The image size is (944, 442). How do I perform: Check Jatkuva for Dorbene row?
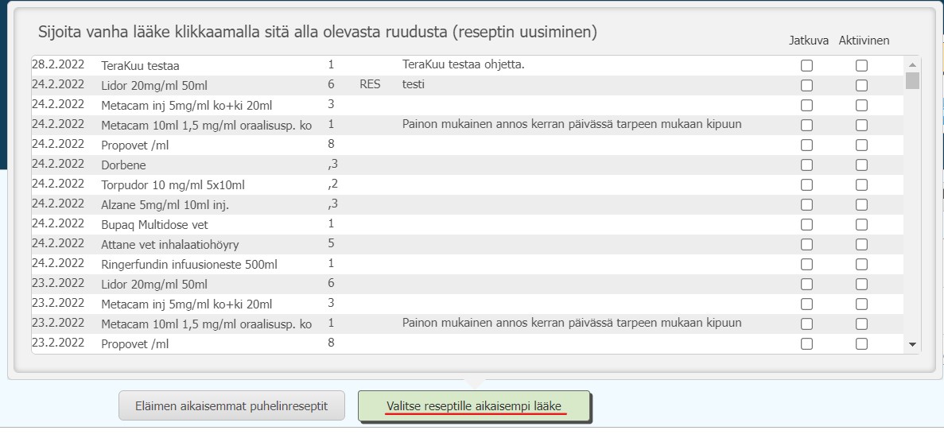[806, 165]
